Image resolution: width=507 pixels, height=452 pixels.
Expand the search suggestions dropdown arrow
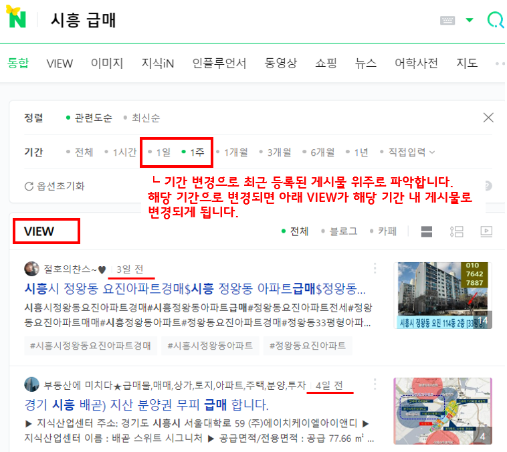pos(470,20)
